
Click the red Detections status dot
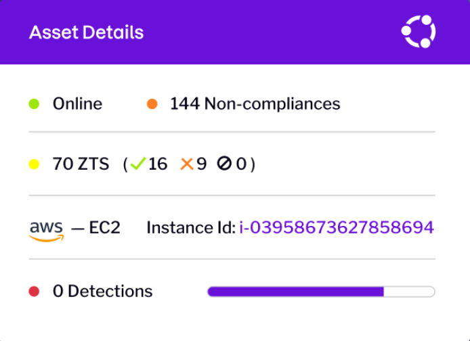pyautogui.click(x=34, y=292)
